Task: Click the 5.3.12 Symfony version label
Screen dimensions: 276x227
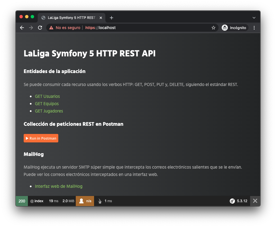Action: click(242, 201)
